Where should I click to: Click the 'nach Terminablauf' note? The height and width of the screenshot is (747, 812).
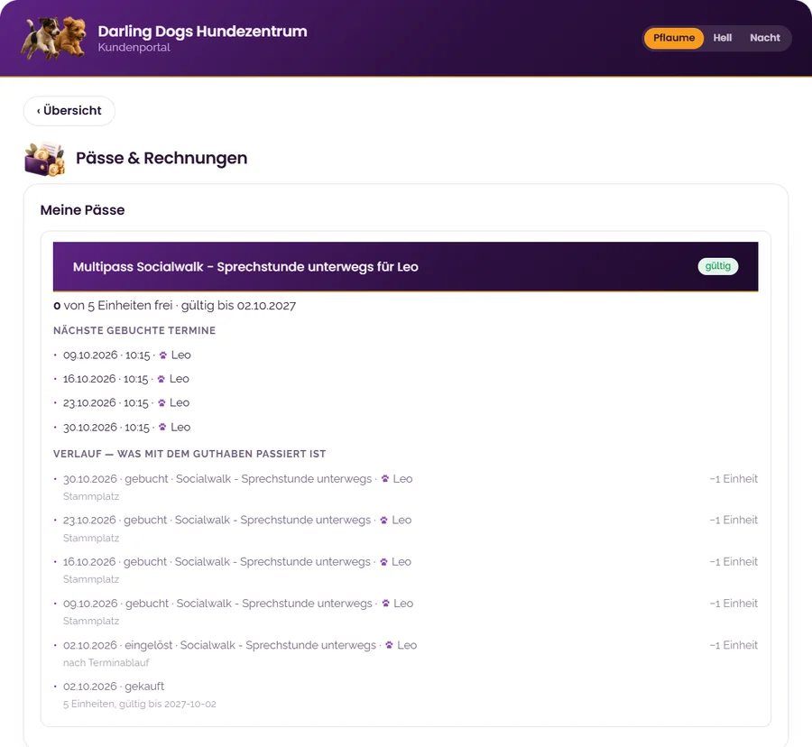click(106, 662)
